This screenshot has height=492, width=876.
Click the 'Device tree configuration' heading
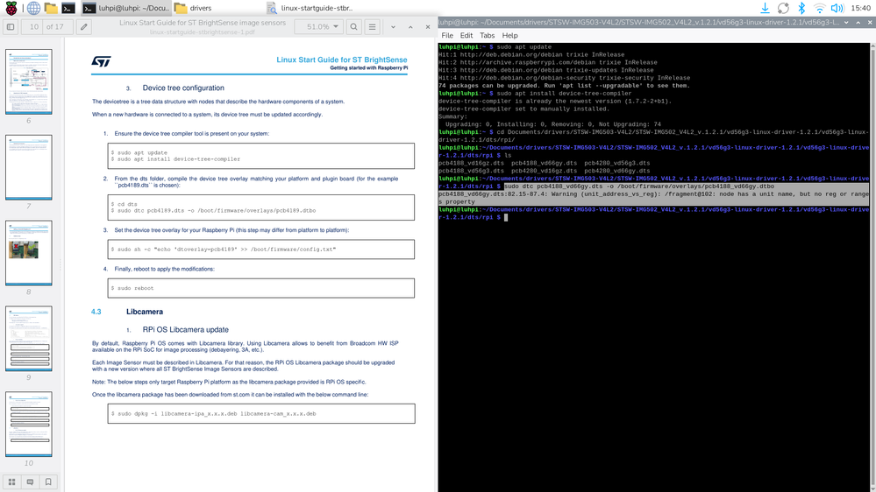(183, 88)
